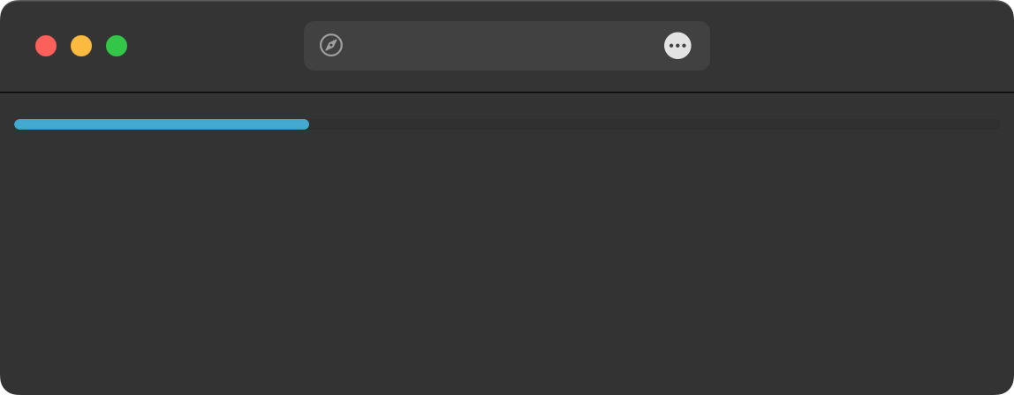
Task: Click the left start of the progress bar
Action: pos(18,124)
